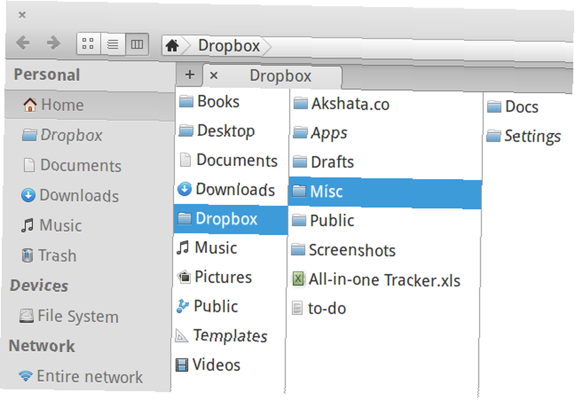The image size is (575, 400).
Task: Click the Videos film strip icon
Action: (182, 365)
